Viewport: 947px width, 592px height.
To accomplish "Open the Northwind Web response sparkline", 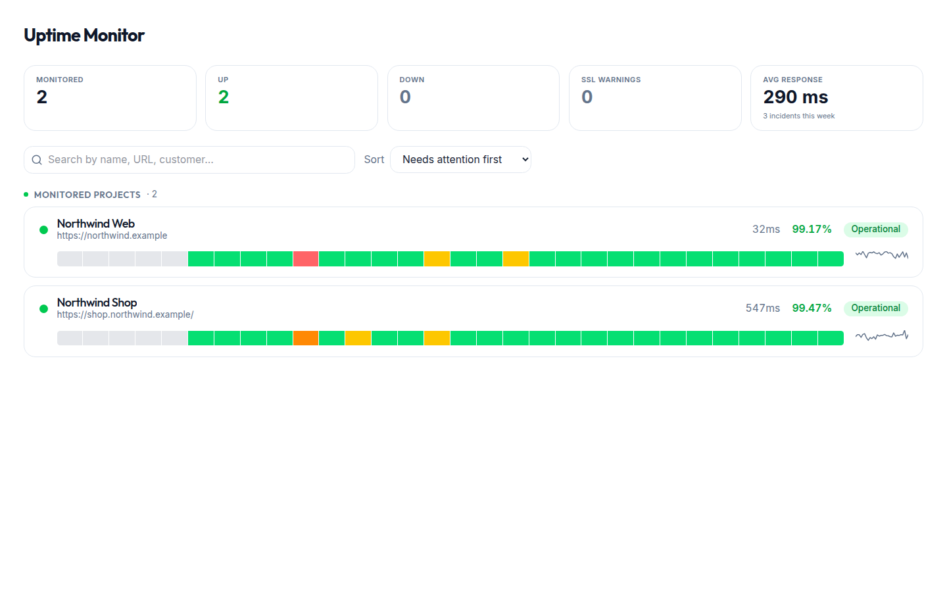I will (882, 255).
